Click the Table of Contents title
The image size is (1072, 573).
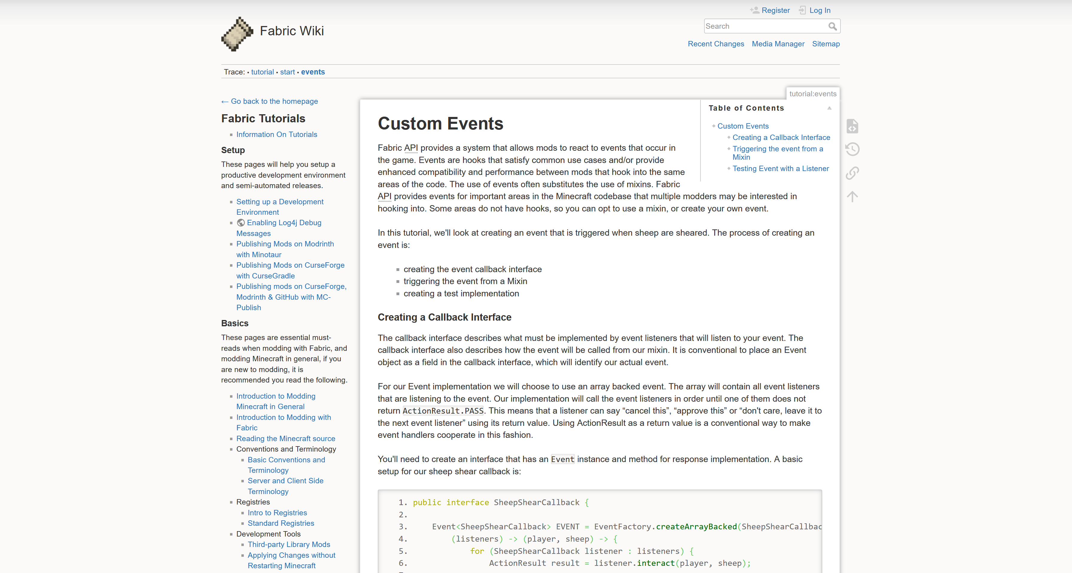point(746,108)
